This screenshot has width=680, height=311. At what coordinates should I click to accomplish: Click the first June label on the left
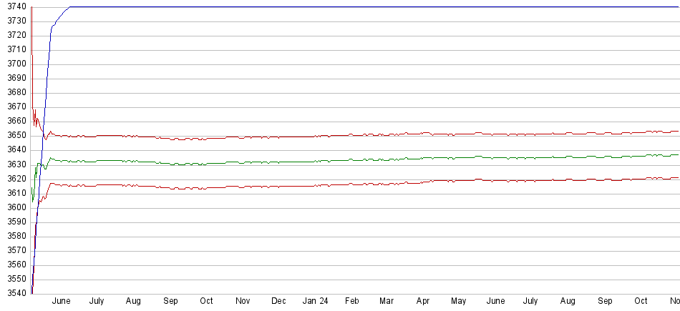coord(61,302)
